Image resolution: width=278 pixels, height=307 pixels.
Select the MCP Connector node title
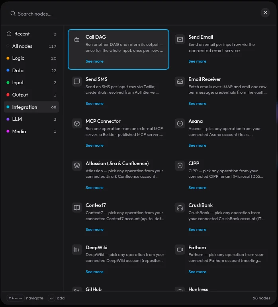click(x=103, y=121)
